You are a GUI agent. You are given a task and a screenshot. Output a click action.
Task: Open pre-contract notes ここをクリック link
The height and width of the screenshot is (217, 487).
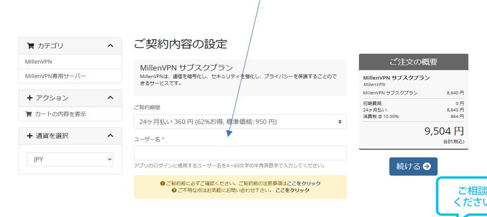304,184
